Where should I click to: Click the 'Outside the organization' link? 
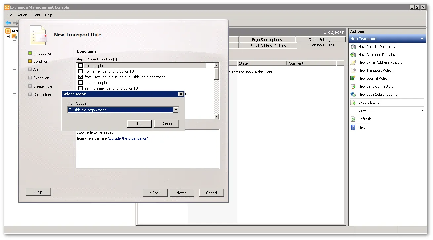[x=128, y=138]
